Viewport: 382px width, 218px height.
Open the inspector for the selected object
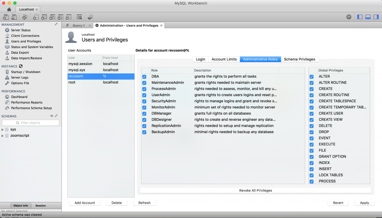(25, 17)
